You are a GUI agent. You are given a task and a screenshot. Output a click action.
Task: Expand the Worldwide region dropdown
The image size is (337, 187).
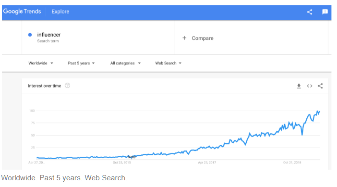(x=41, y=63)
